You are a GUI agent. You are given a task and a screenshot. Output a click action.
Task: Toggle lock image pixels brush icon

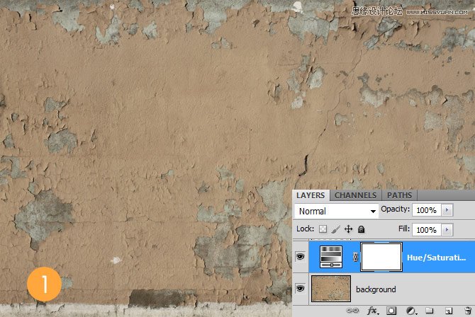pos(336,229)
